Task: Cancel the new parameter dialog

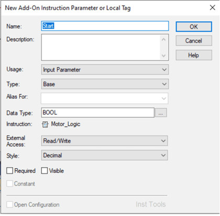Action: pyautogui.click(x=194, y=40)
